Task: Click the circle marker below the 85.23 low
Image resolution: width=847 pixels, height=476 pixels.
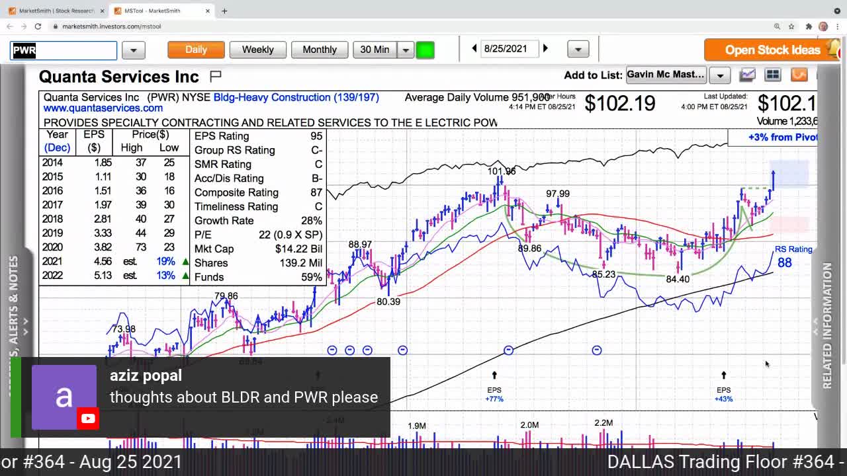Action: click(597, 350)
